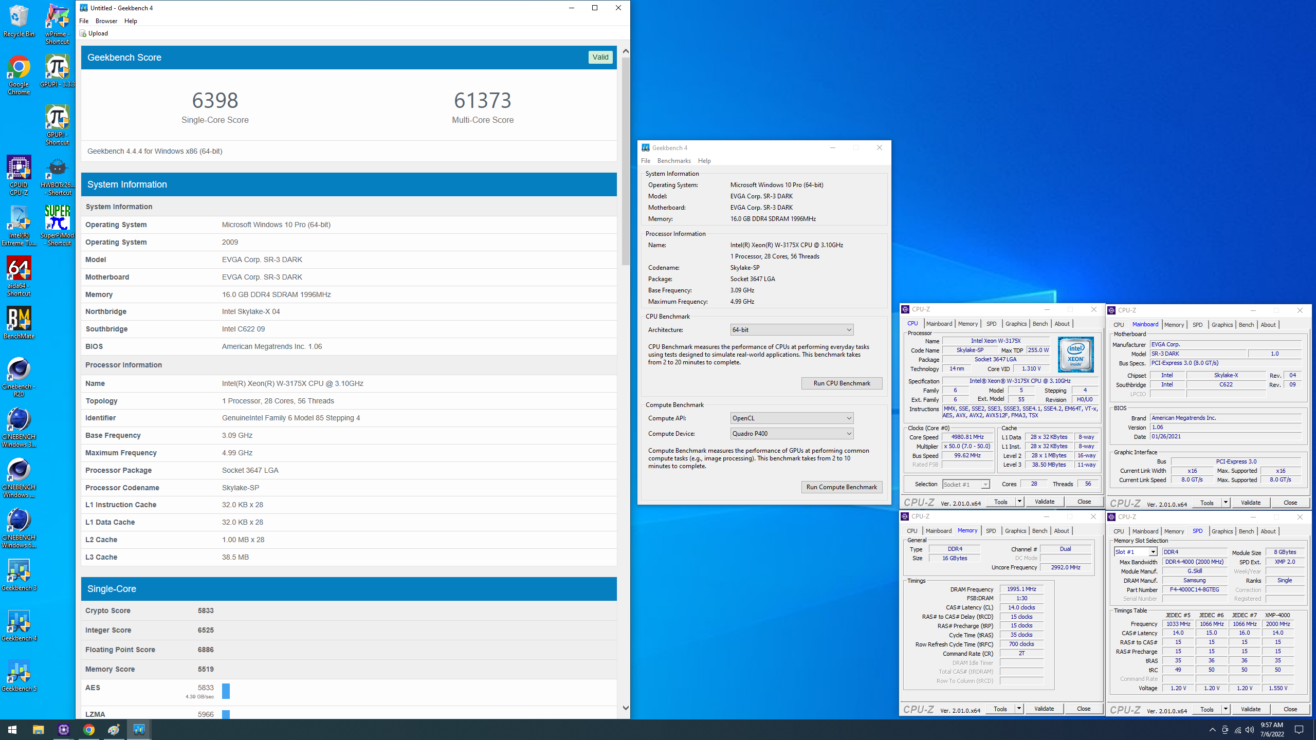Image resolution: width=1316 pixels, height=740 pixels.
Task: Open the Socket #1 selection dropdown
Action: pyautogui.click(x=966, y=484)
